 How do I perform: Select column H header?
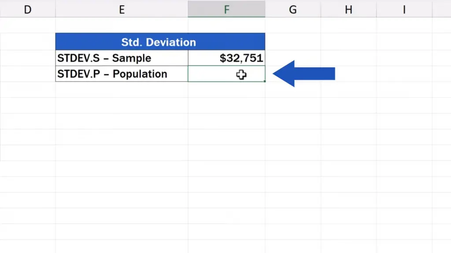click(x=348, y=9)
